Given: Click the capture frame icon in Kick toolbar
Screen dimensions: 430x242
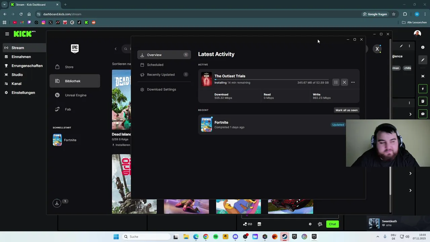Looking at the screenshot, I should (423, 76).
